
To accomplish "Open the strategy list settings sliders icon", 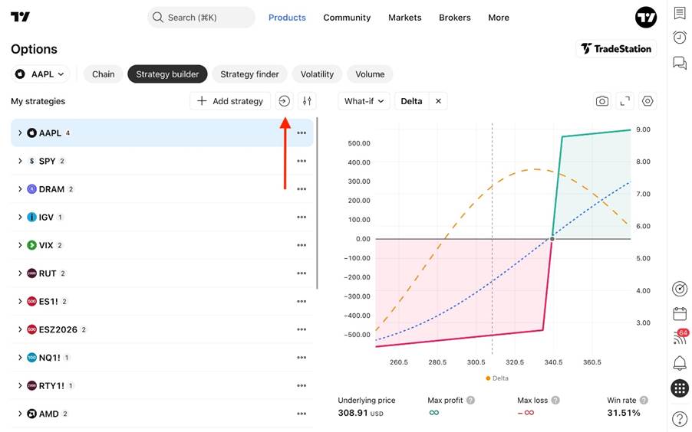I will click(307, 101).
